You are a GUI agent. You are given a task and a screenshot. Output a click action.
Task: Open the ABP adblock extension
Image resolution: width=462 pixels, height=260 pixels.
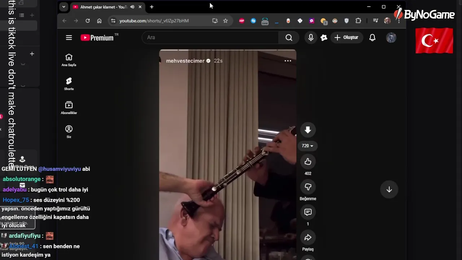[242, 21]
